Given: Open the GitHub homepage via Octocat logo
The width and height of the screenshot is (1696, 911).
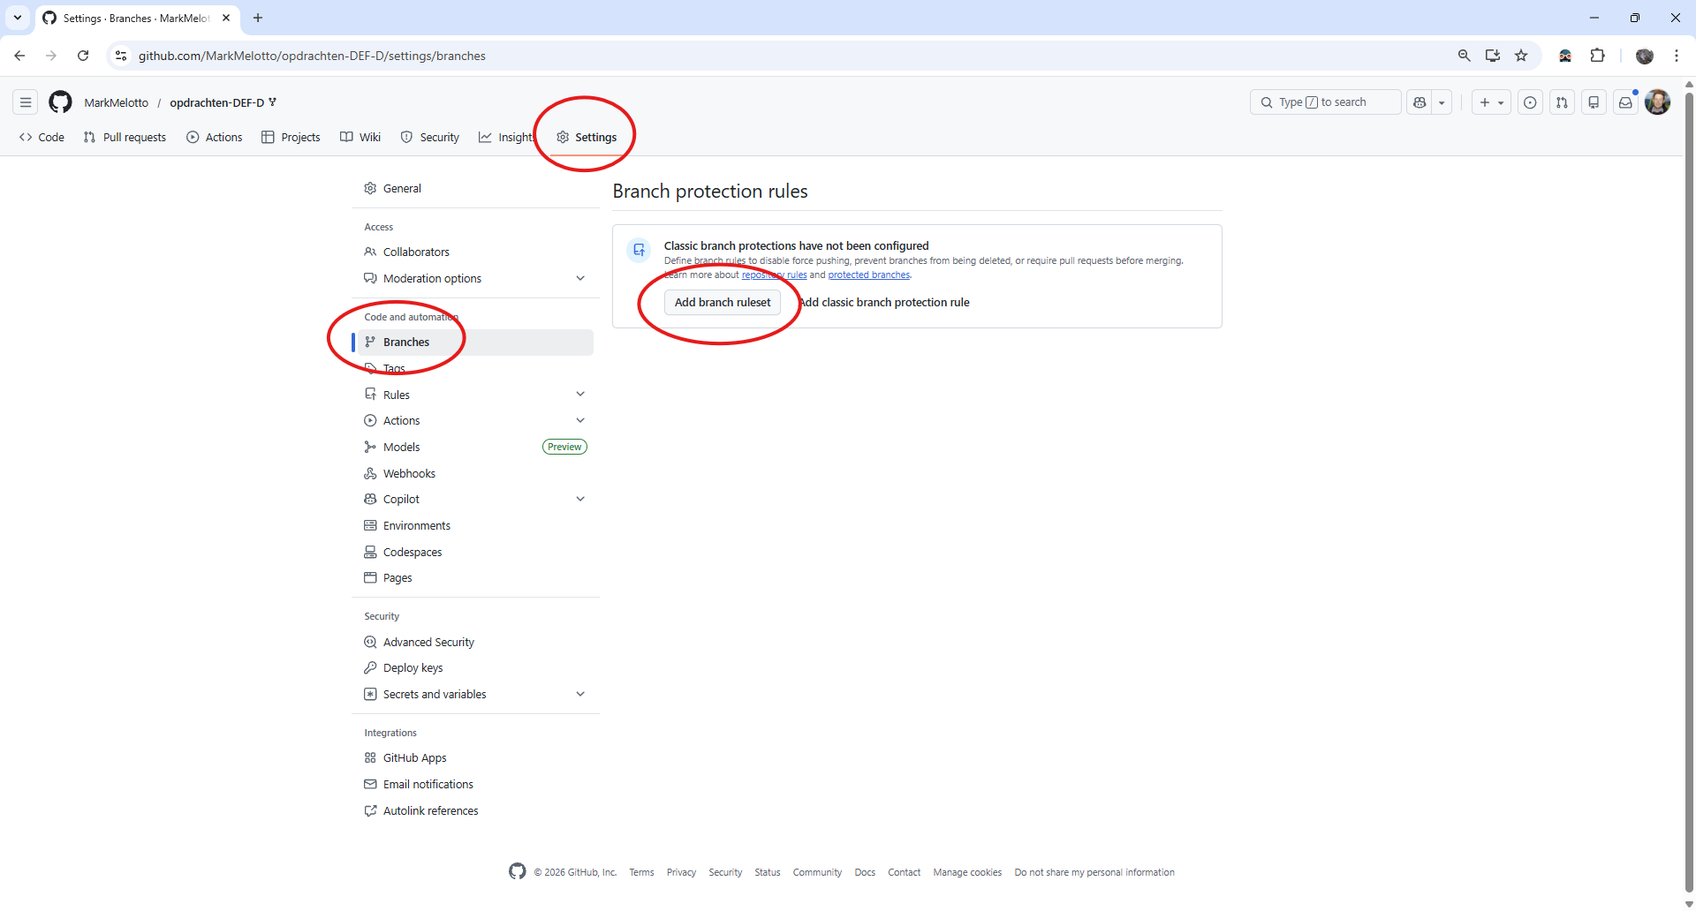Looking at the screenshot, I should tap(60, 102).
